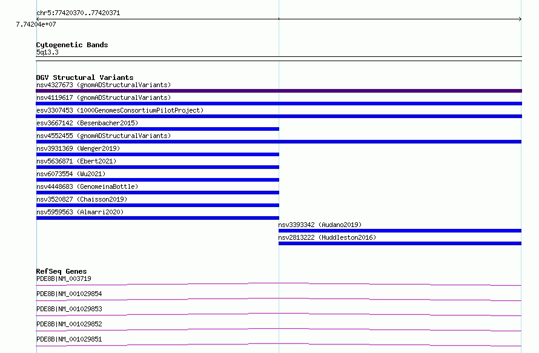Open nsv3931369 Wenger2019 variant label
Image resolution: width=539 pixels, height=353 pixels.
(78, 148)
